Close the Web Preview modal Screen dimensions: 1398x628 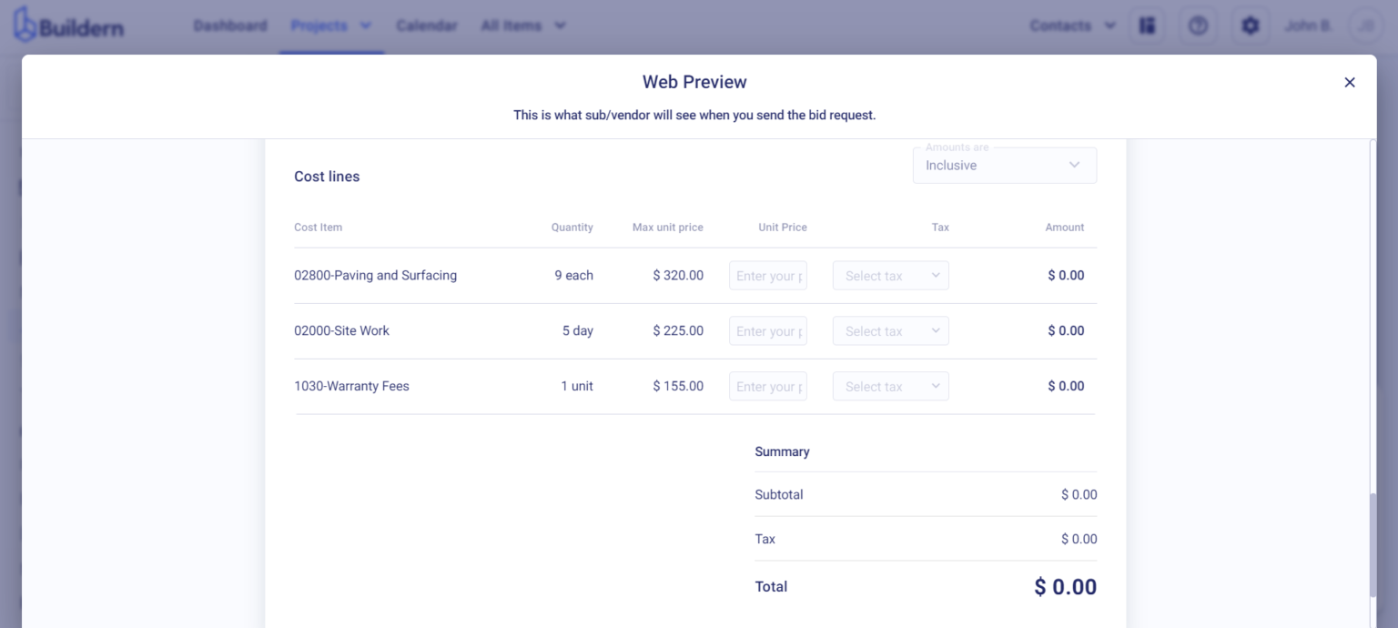[x=1350, y=82]
